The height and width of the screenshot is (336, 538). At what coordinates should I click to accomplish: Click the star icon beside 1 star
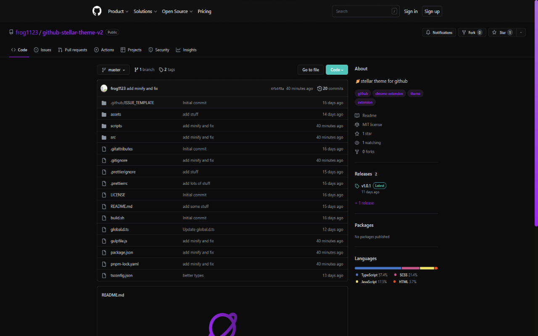(357, 134)
